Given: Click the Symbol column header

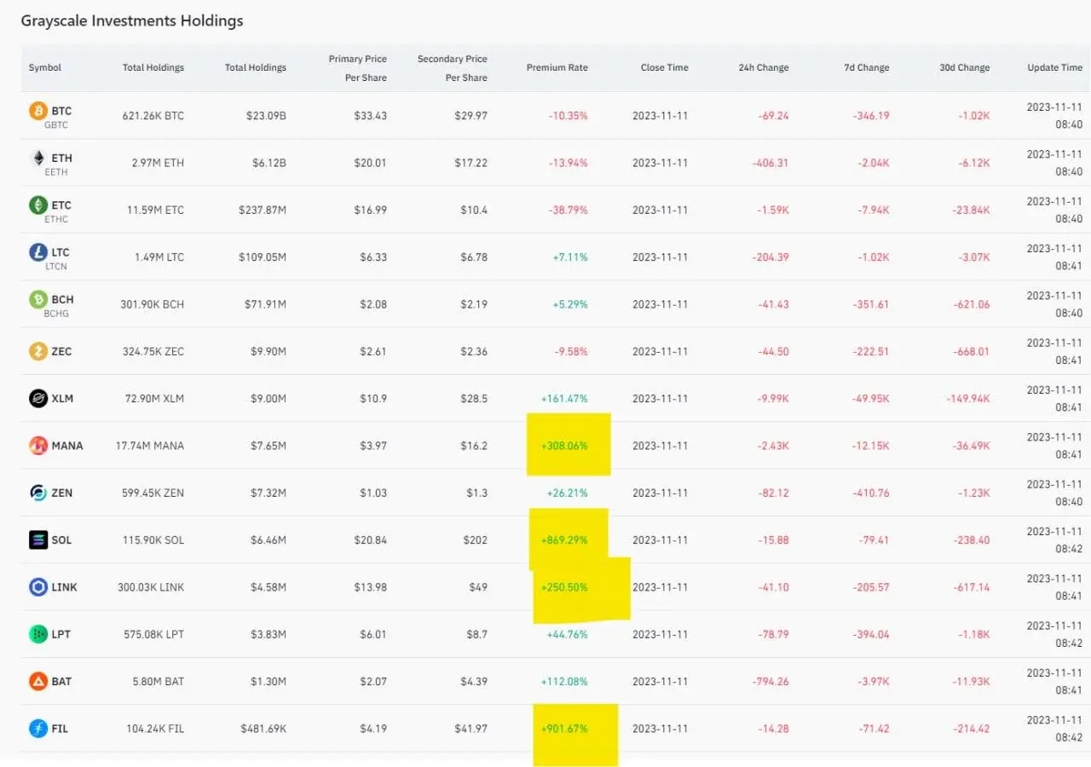Looking at the screenshot, I should [45, 68].
